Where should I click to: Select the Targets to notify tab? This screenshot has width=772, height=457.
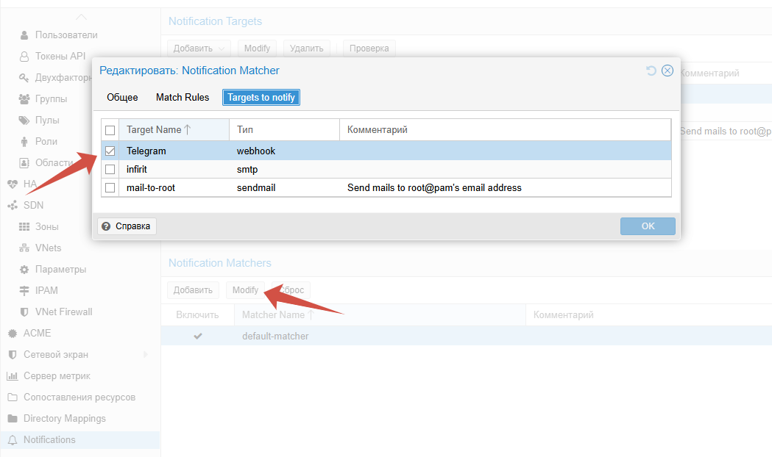click(x=261, y=97)
